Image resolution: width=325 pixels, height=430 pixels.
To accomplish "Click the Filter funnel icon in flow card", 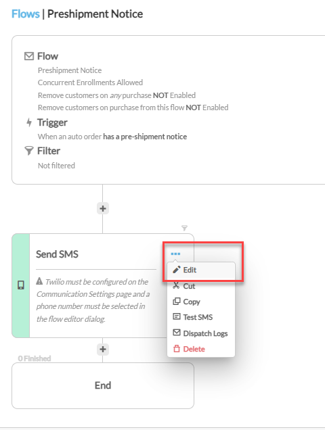I will click(29, 151).
